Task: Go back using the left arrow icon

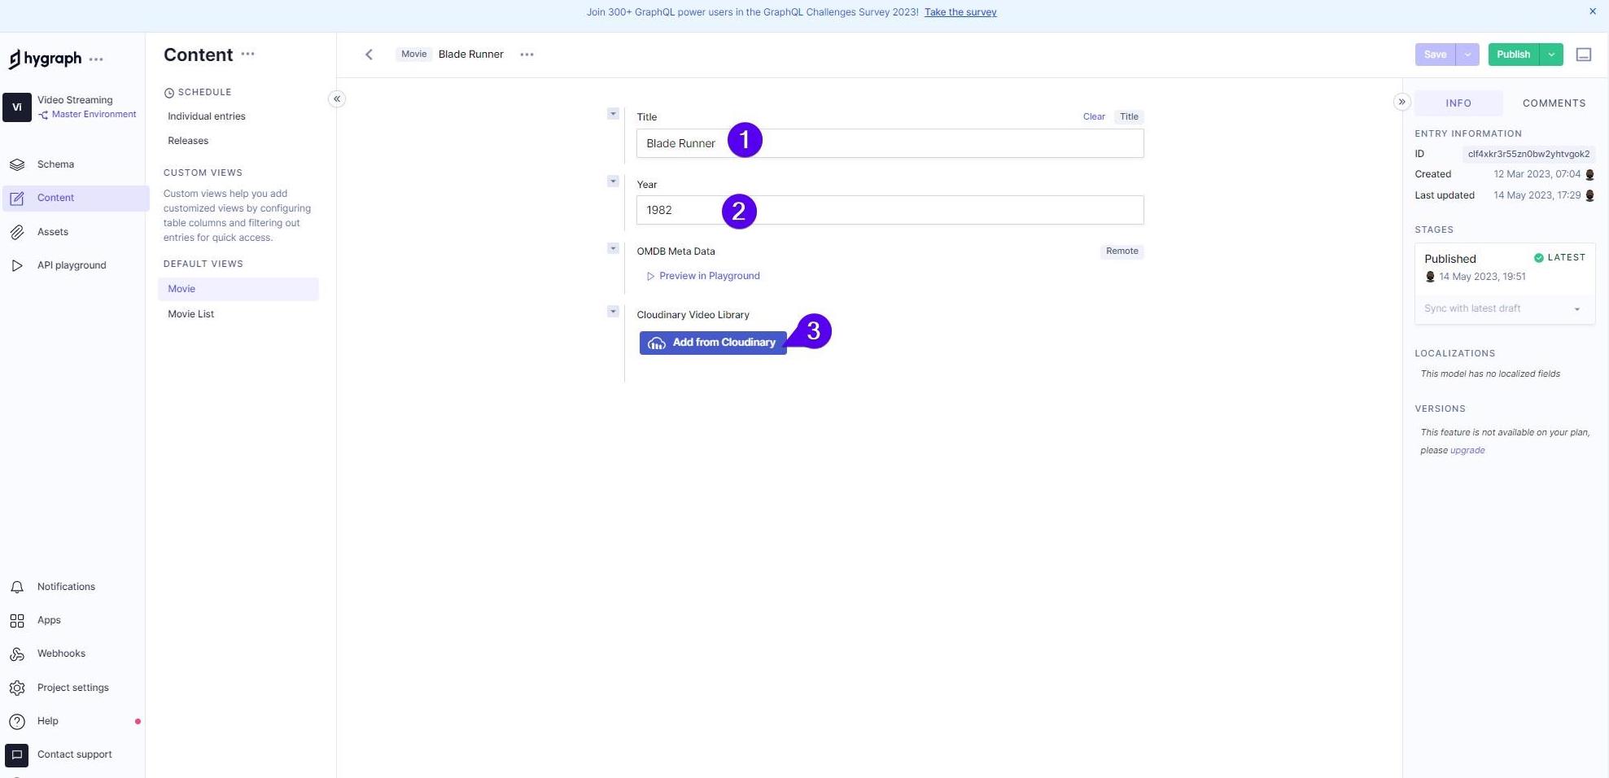Action: click(x=369, y=55)
